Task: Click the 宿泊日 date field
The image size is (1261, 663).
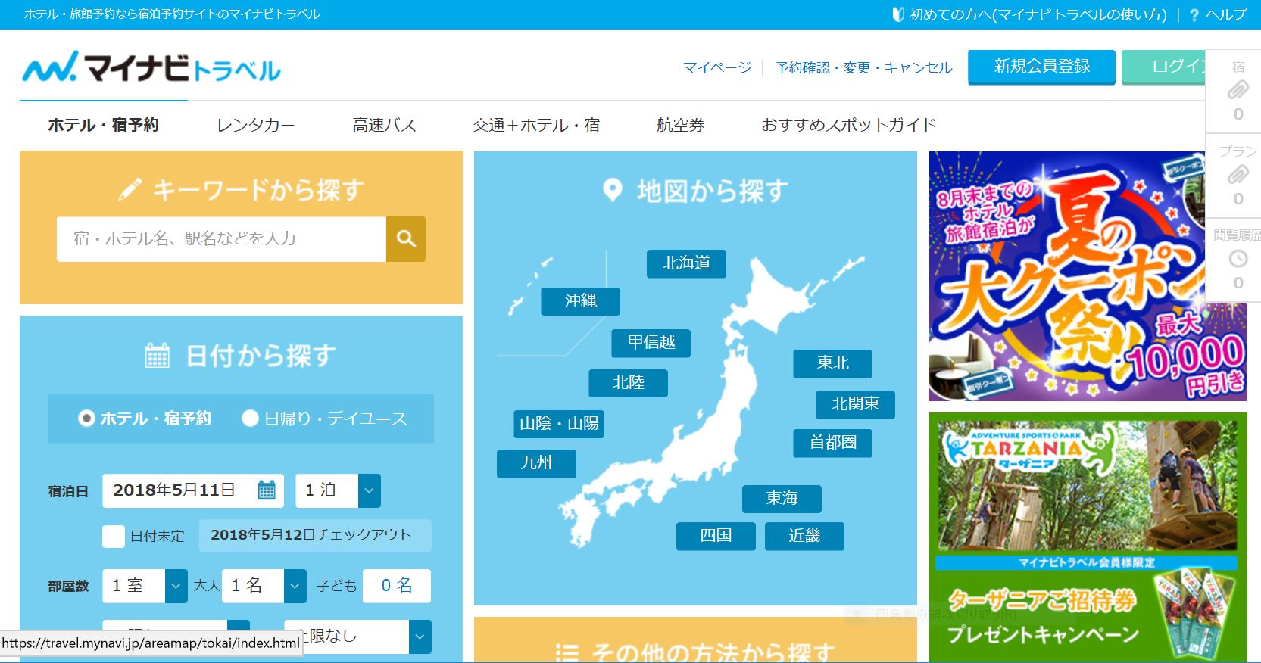Action: pos(193,490)
